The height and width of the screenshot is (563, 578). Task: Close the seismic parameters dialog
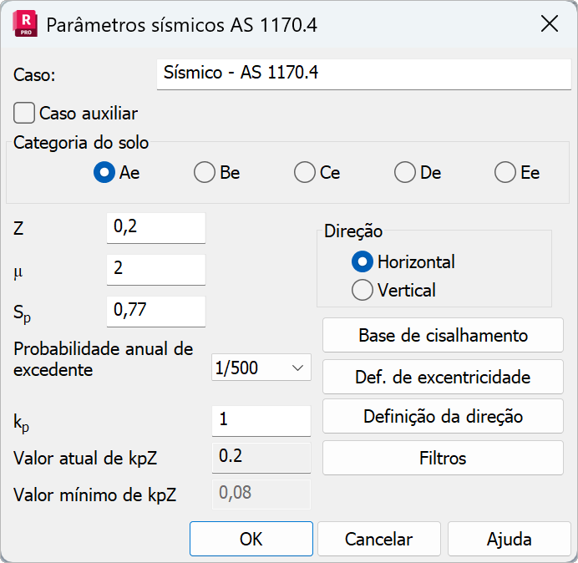coord(549,23)
